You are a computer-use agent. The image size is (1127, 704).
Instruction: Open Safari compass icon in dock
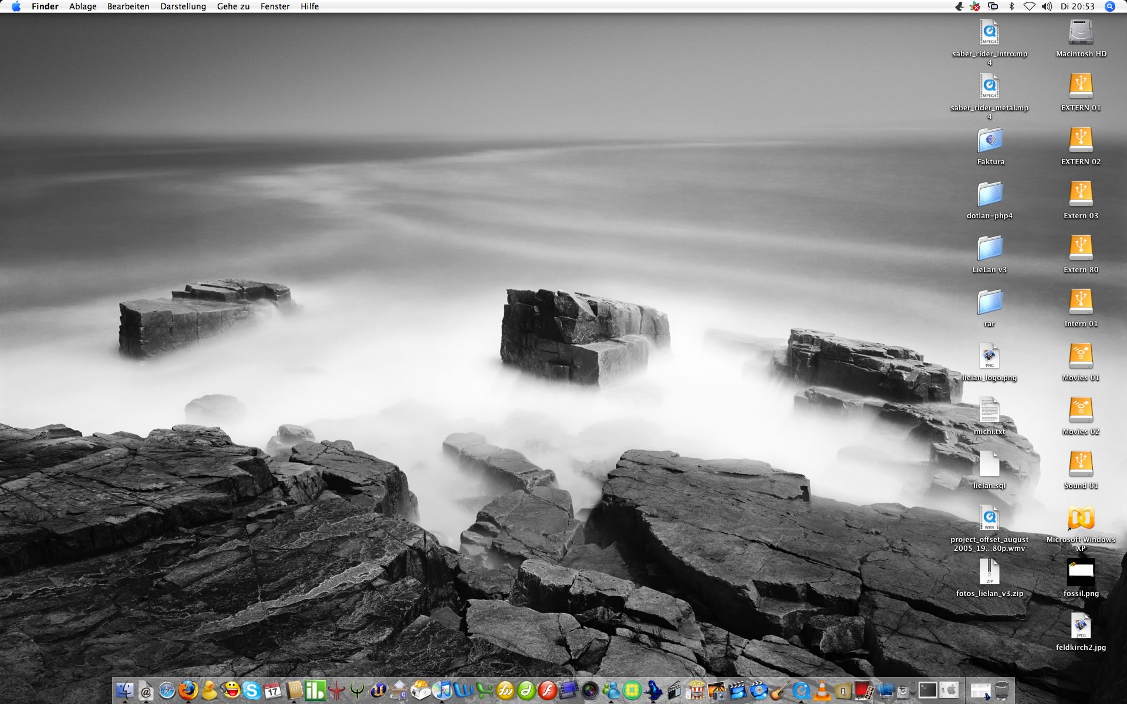(x=167, y=691)
